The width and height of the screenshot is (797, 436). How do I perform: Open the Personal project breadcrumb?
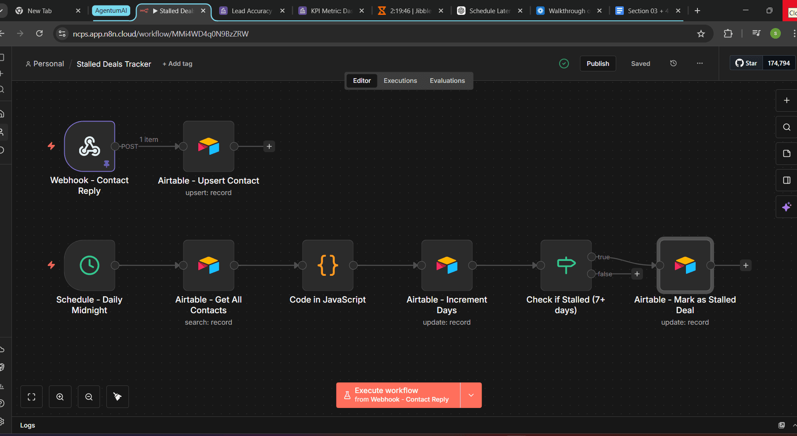[45, 64]
